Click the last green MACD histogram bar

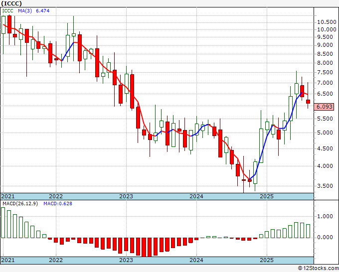(308, 231)
